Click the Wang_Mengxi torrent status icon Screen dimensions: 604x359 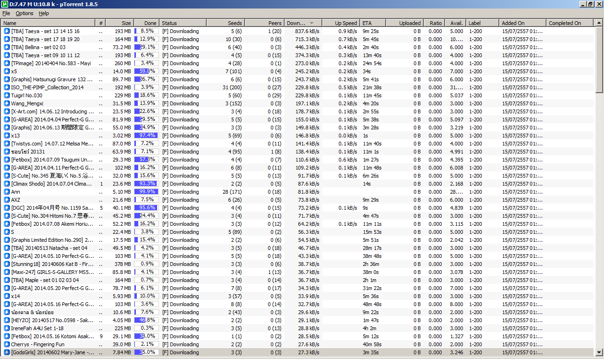(7, 103)
